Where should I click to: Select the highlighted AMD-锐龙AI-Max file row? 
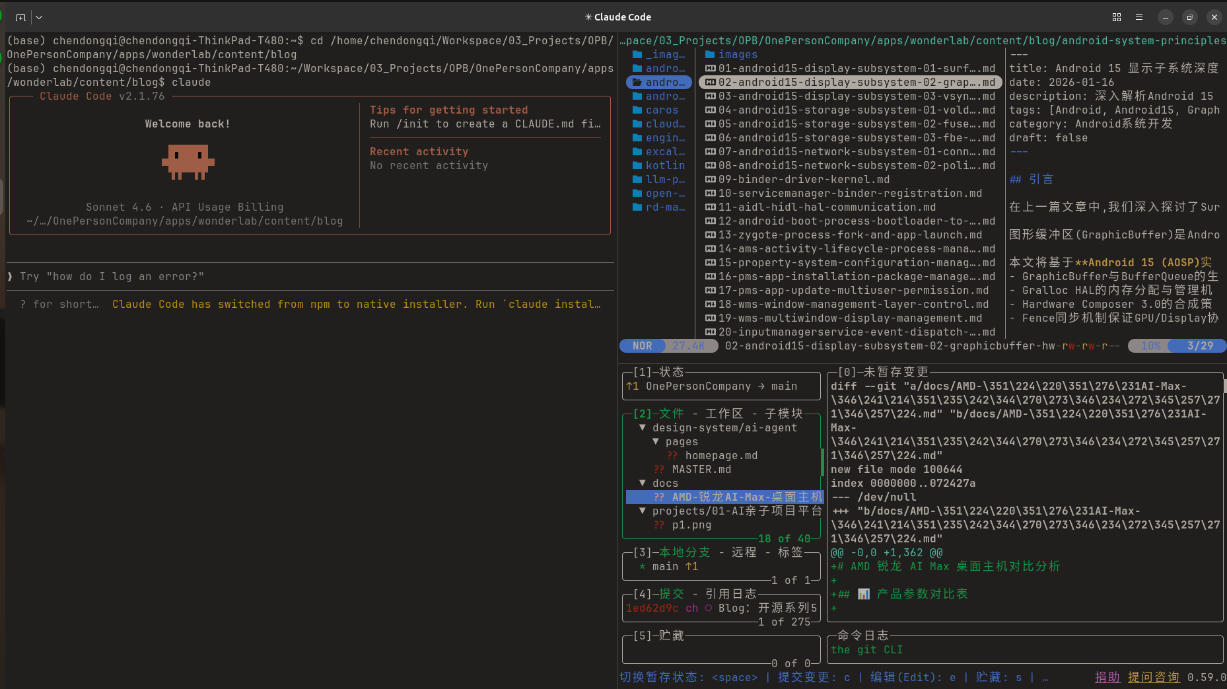click(x=724, y=497)
